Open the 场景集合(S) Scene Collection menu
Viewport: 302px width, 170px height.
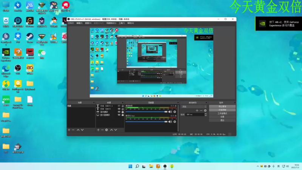tap(111, 23)
